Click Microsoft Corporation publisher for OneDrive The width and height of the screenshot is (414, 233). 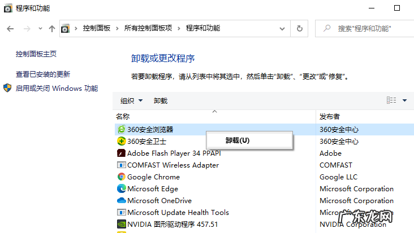point(356,201)
